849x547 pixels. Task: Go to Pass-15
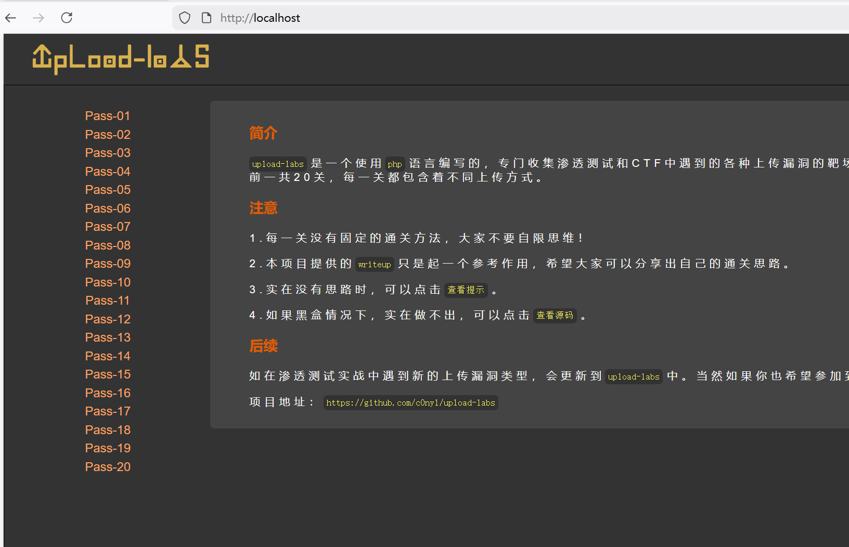(x=108, y=374)
